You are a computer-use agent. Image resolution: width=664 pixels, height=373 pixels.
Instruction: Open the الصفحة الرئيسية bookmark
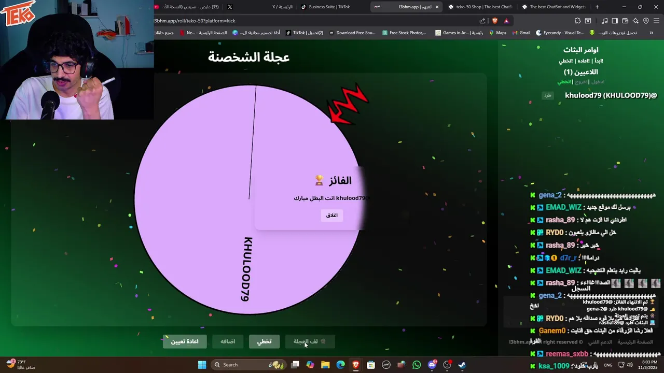click(203, 33)
